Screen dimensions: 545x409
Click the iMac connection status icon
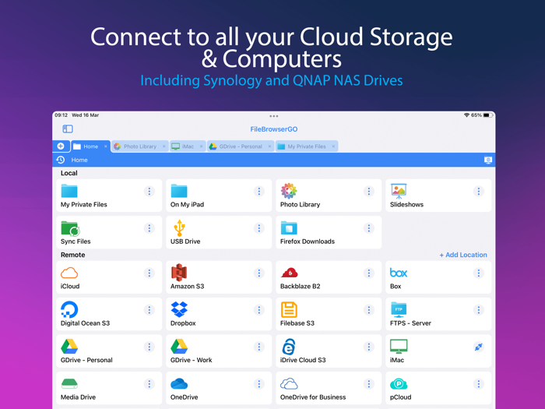(x=479, y=347)
